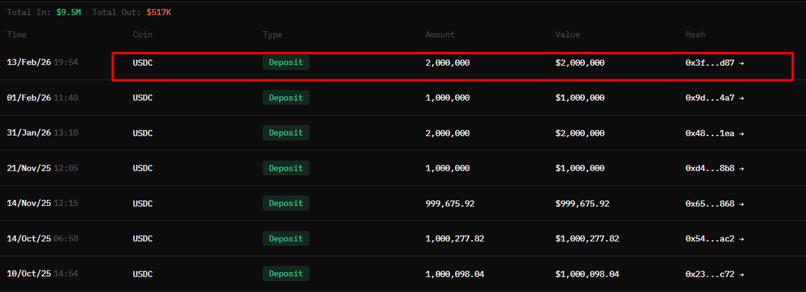Click the $1,000,277.82 value cell
Image resolution: width=806 pixels, height=292 pixels.
click(587, 239)
